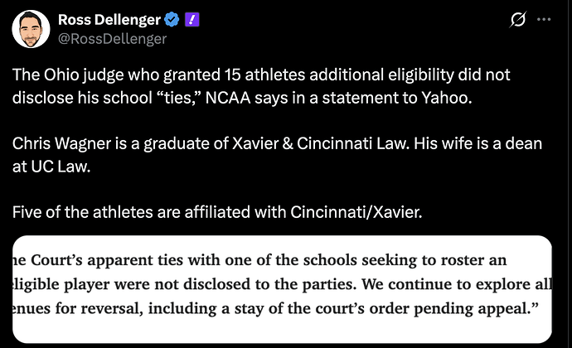Screen dimensions: 572x348
Task: Click the "Court's apparent ties" line in image
Action: click(259, 260)
